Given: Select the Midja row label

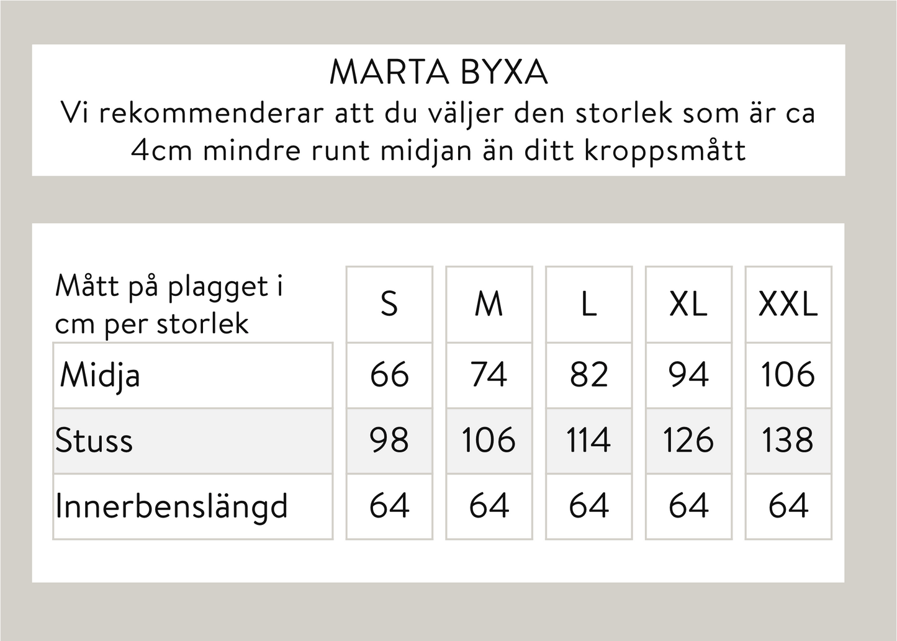Looking at the screenshot, I should point(101,375).
